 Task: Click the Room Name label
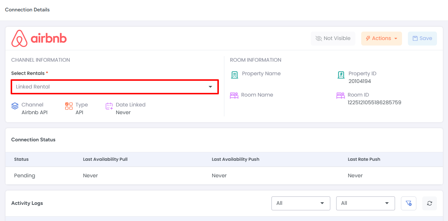[257, 95]
